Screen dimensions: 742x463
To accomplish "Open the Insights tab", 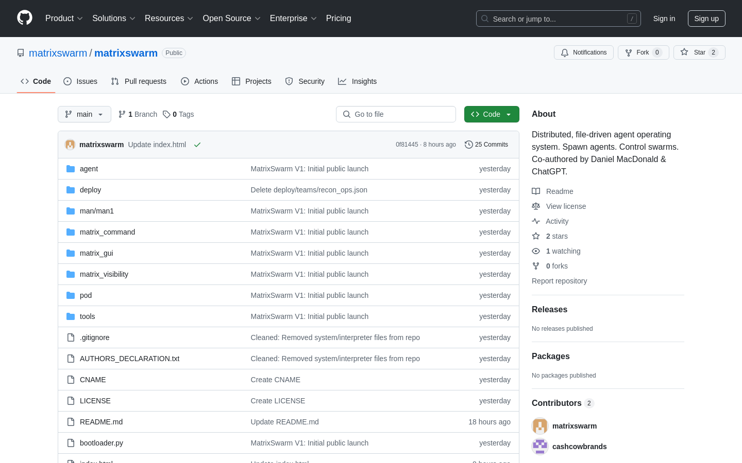I will [x=358, y=81].
